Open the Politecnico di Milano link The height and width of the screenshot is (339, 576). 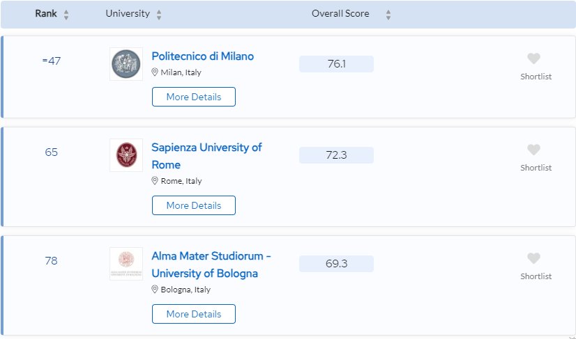(203, 56)
